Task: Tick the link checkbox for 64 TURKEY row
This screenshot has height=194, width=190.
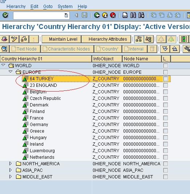Action: pos(166,79)
